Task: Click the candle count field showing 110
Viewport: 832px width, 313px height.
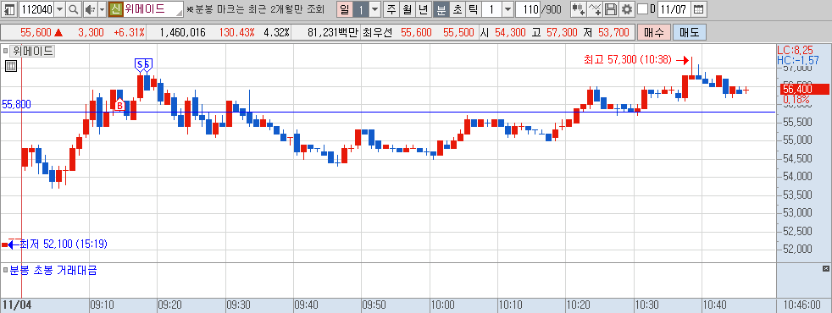Action: coord(528,9)
